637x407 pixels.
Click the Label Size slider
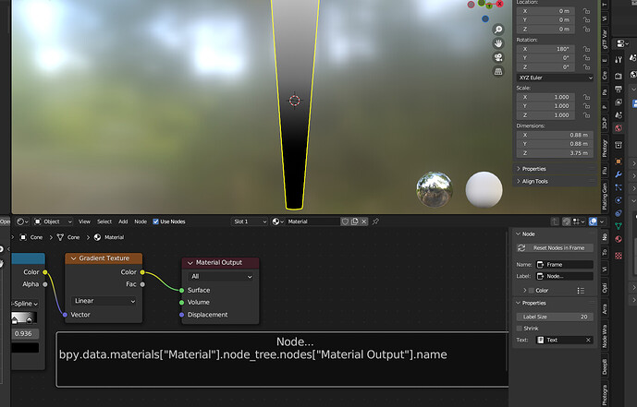tap(555, 317)
